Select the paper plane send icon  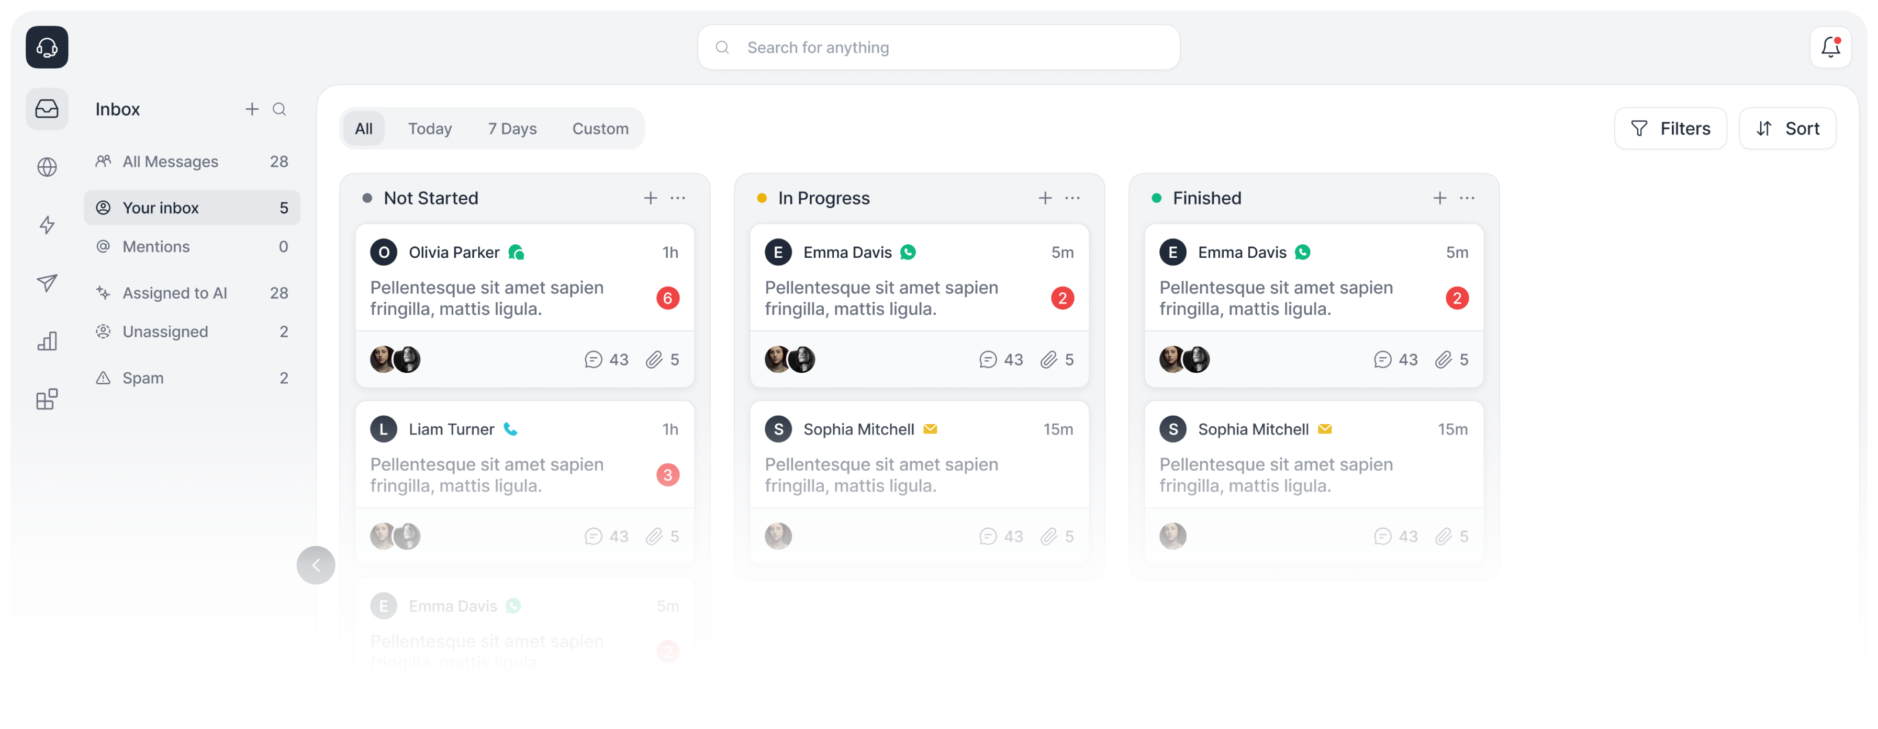tap(47, 282)
